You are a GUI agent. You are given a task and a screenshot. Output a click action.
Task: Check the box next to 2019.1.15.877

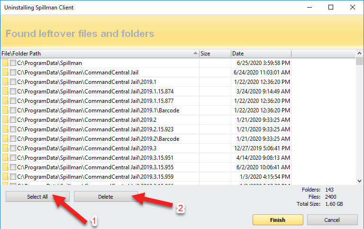[13, 101]
